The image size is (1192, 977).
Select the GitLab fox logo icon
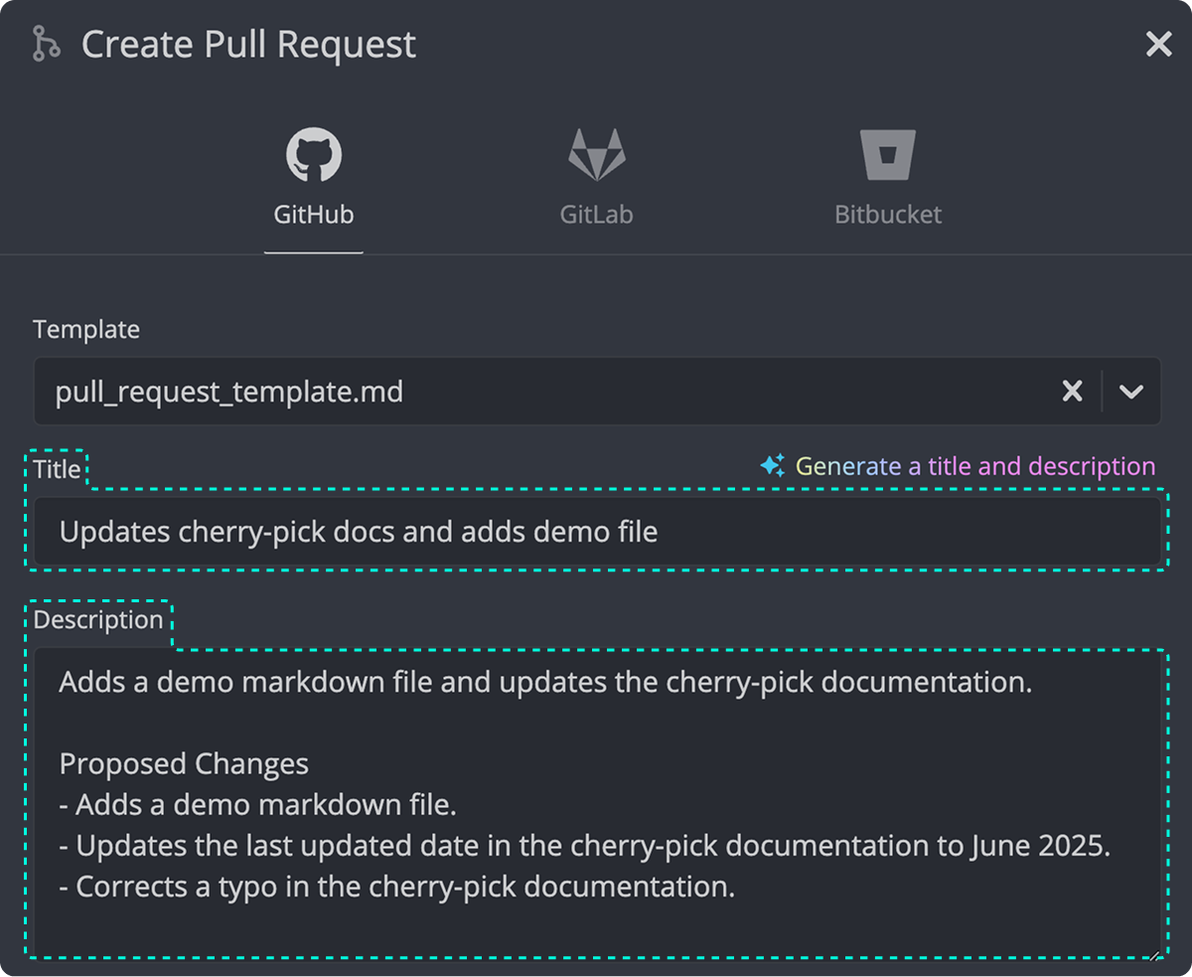[596, 154]
